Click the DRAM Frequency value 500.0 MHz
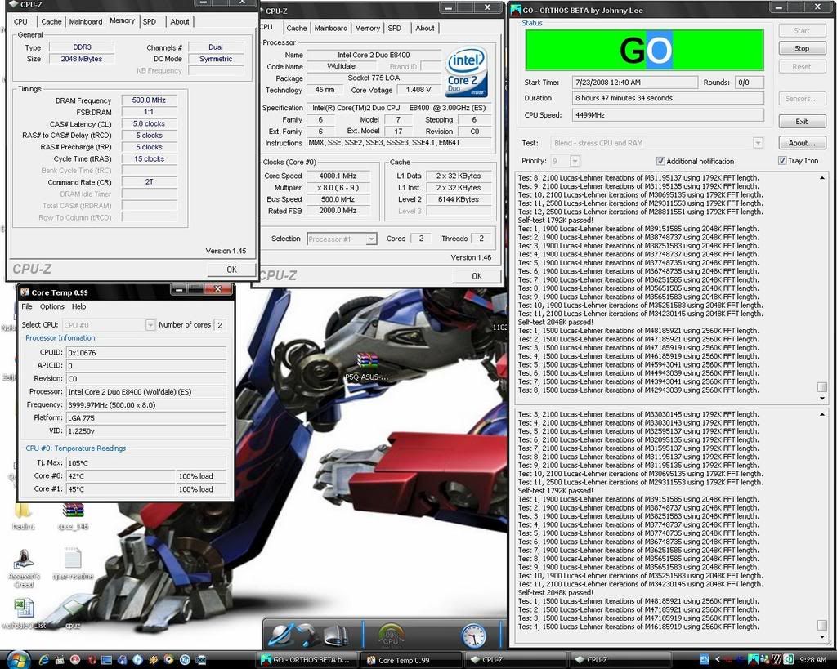Viewport: 837px width, 669px height. [149, 100]
